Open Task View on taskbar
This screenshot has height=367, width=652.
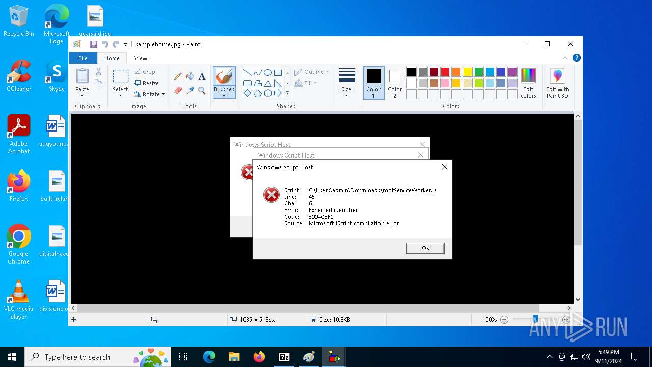[183, 357]
